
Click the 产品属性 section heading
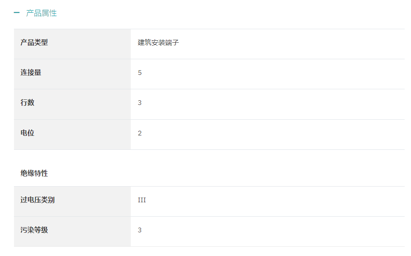(41, 13)
